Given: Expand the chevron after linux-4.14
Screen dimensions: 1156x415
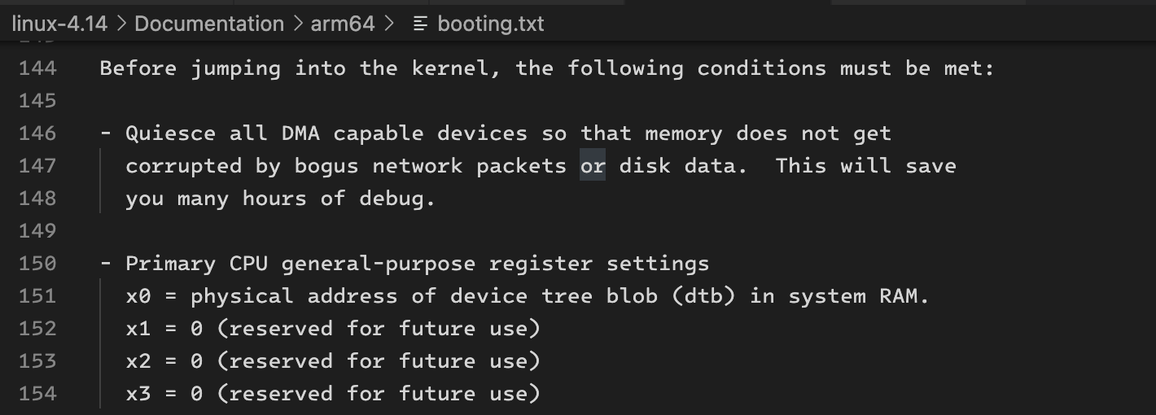Looking at the screenshot, I should (x=121, y=24).
